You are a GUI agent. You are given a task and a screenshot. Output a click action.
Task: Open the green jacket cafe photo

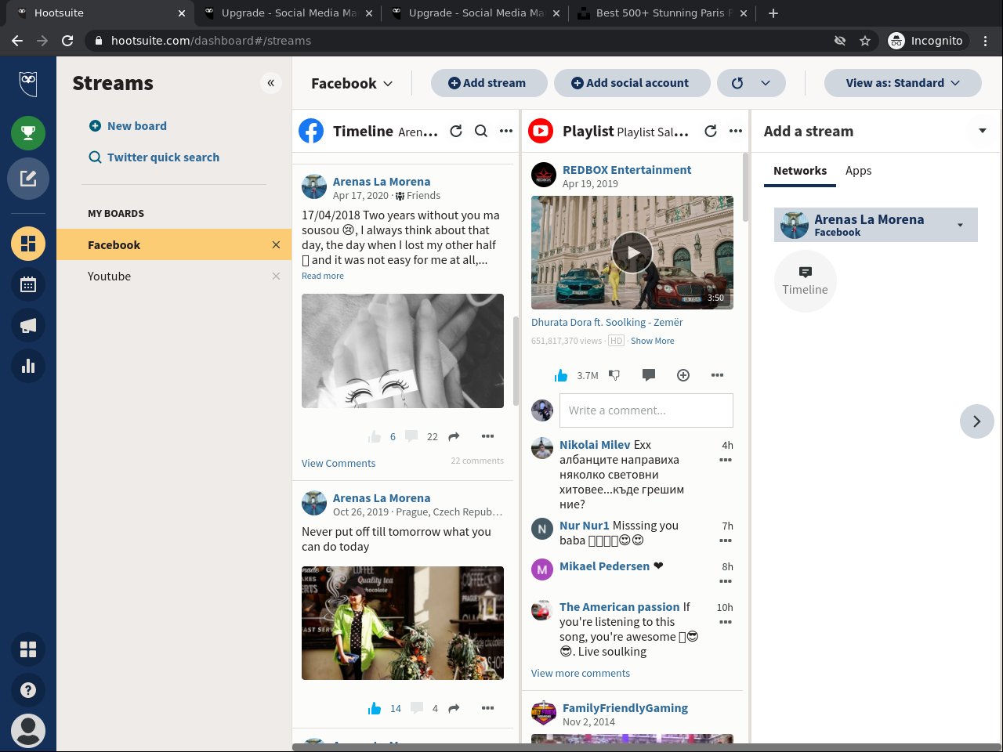[403, 623]
